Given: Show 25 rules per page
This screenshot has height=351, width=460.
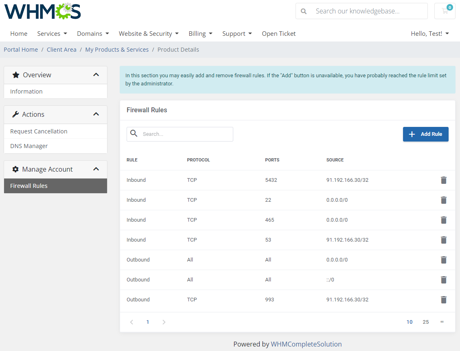Looking at the screenshot, I should click(x=425, y=322).
